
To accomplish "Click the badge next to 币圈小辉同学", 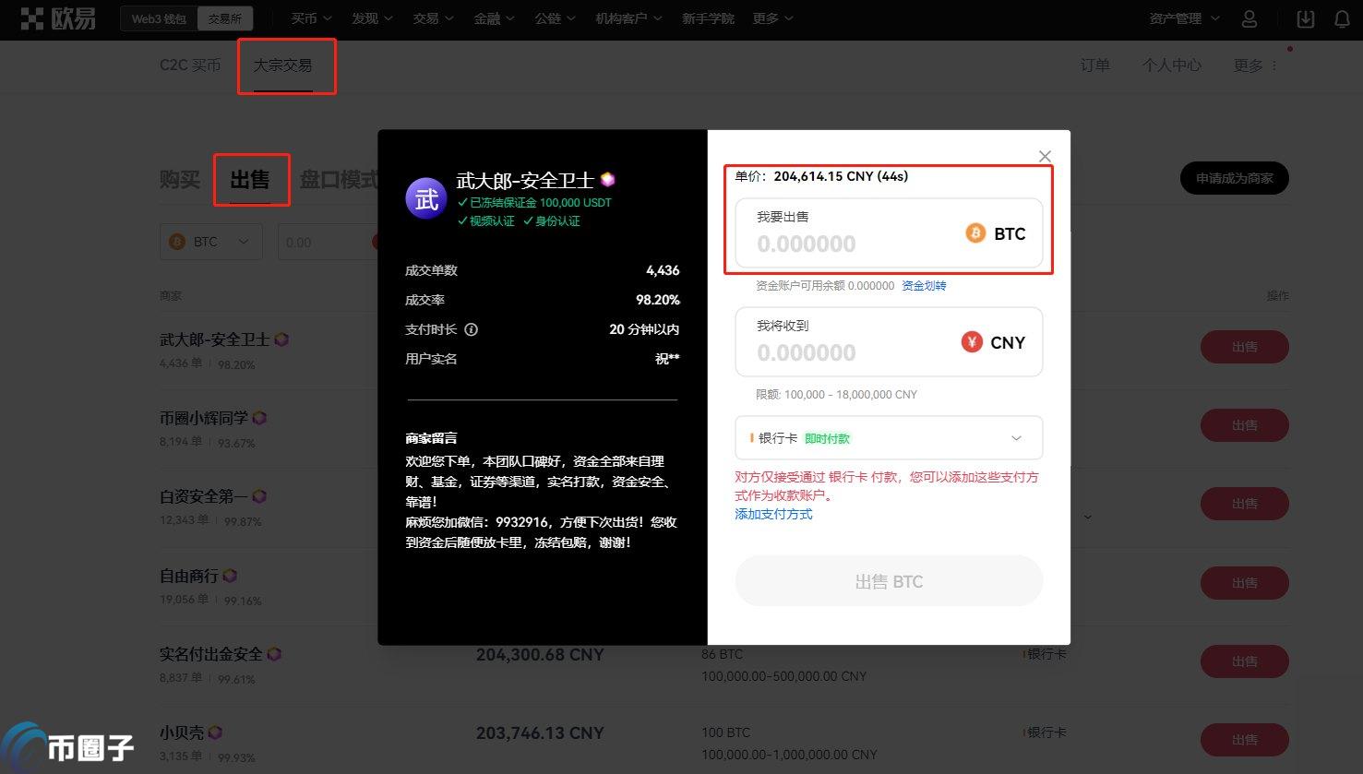I will (x=259, y=418).
